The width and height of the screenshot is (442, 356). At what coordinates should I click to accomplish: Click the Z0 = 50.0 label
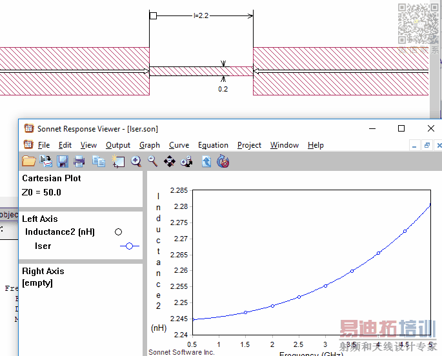pyautogui.click(x=41, y=192)
